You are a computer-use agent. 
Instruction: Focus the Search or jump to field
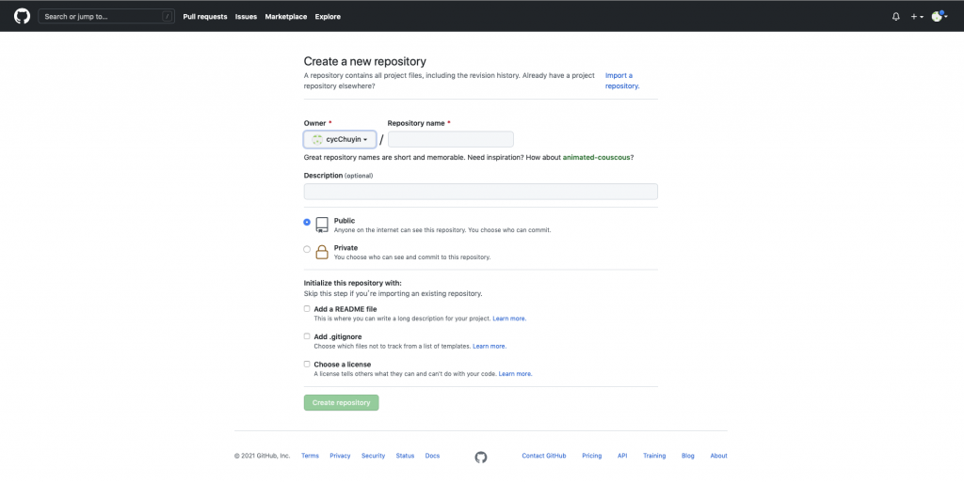(106, 17)
